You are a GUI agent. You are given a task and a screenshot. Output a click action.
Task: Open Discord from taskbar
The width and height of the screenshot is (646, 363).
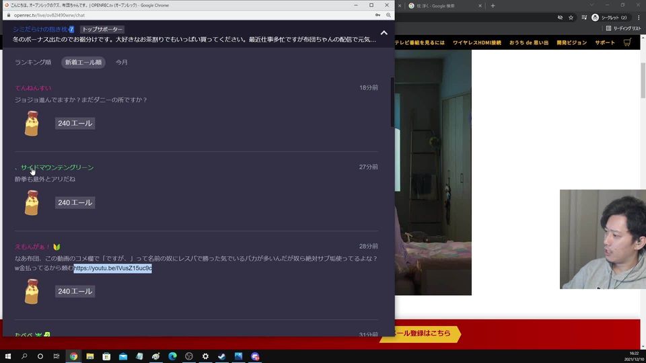[255, 356]
